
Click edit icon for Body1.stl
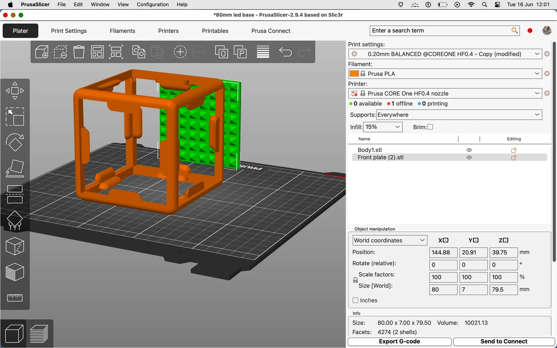click(x=513, y=150)
